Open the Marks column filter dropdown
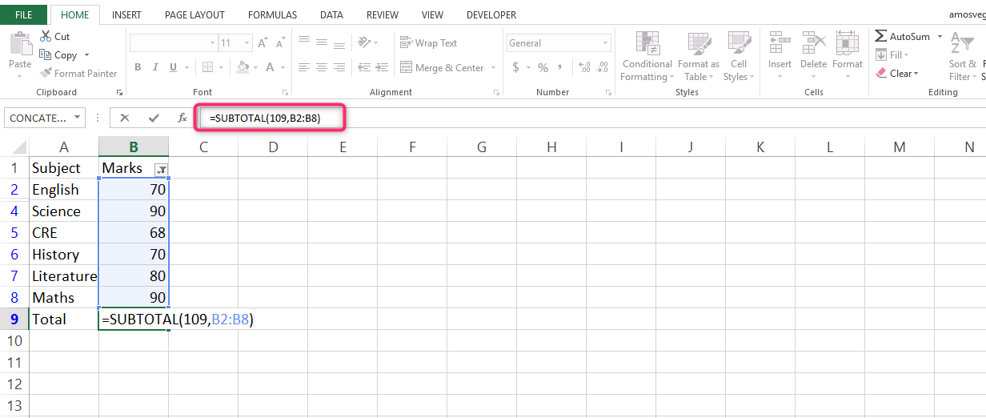The width and height of the screenshot is (986, 418). tap(161, 169)
